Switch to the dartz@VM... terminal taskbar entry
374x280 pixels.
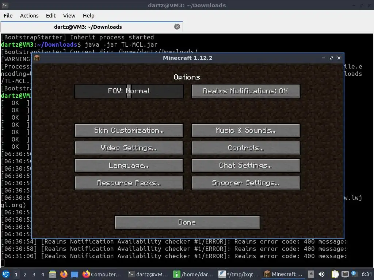148,274
